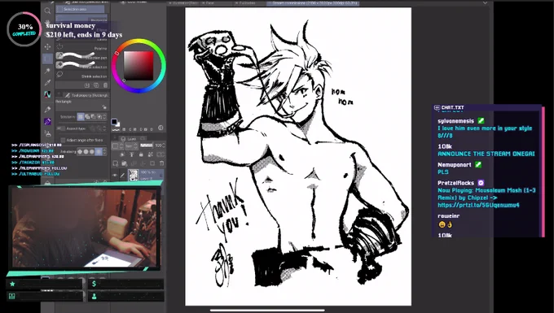Toggle Lock transparent pixels icon
Viewport: 554px width, 313px height.
150,154
